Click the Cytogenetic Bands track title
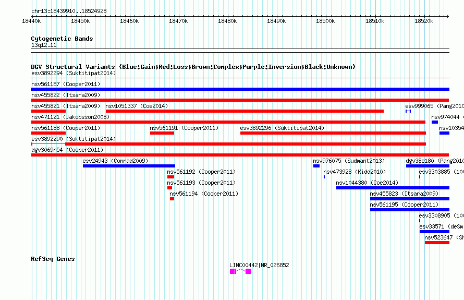 tap(62, 39)
